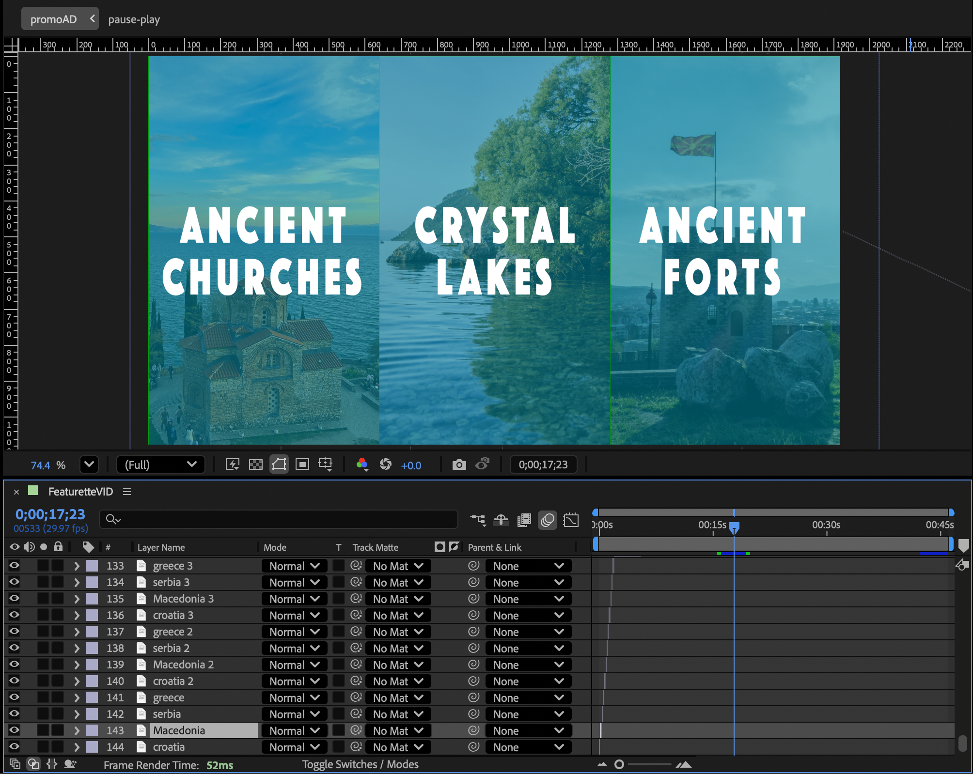The width and height of the screenshot is (973, 774).
Task: Click the timeline zoom slider handle
Action: tap(619, 764)
